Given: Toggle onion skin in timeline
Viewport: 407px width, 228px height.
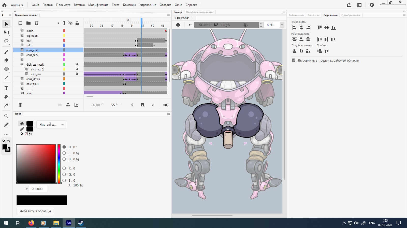Looking at the screenshot, I should coord(165,105).
